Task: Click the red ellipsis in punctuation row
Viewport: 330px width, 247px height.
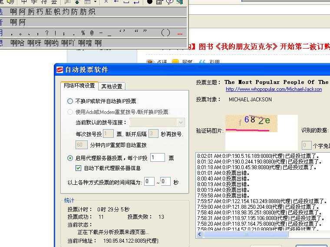Action: tap(180, 33)
